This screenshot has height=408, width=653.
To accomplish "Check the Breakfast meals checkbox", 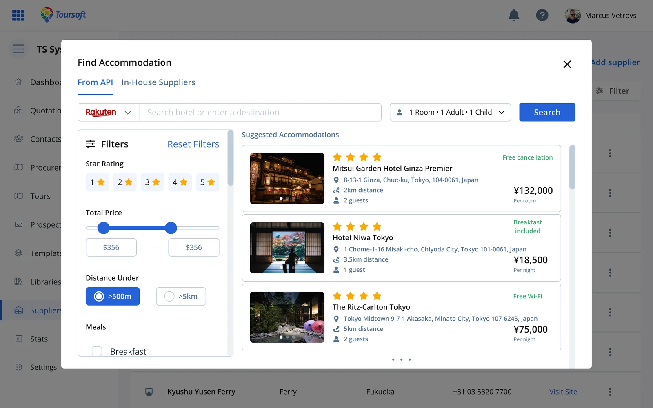I will [x=97, y=351].
